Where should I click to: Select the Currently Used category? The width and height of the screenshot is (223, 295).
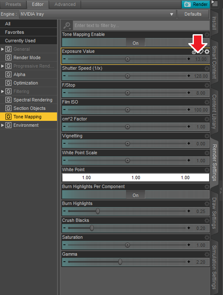pos(29,41)
